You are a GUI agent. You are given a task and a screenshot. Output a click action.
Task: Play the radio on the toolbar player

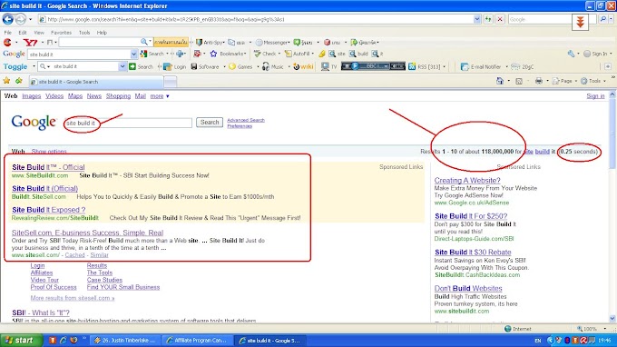356,66
